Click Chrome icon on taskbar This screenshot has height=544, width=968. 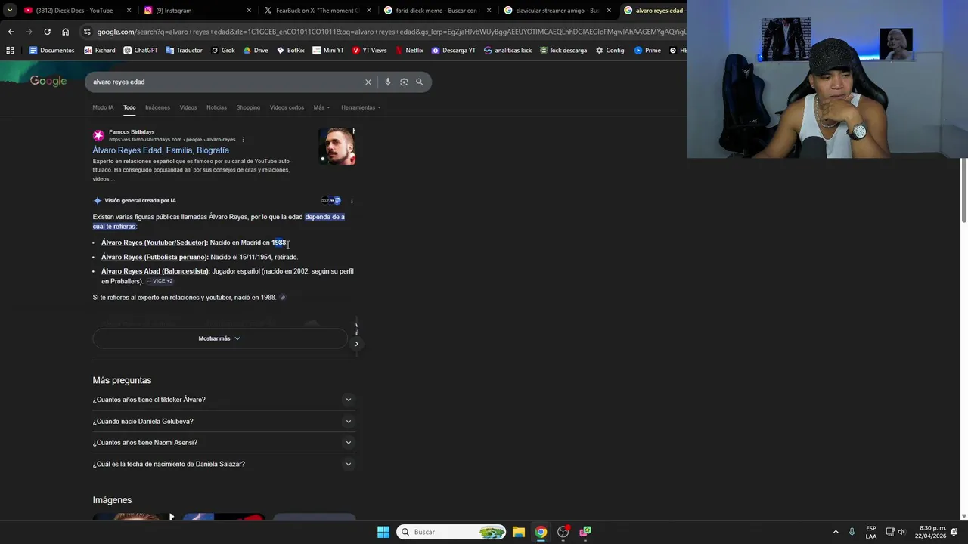pyautogui.click(x=541, y=532)
